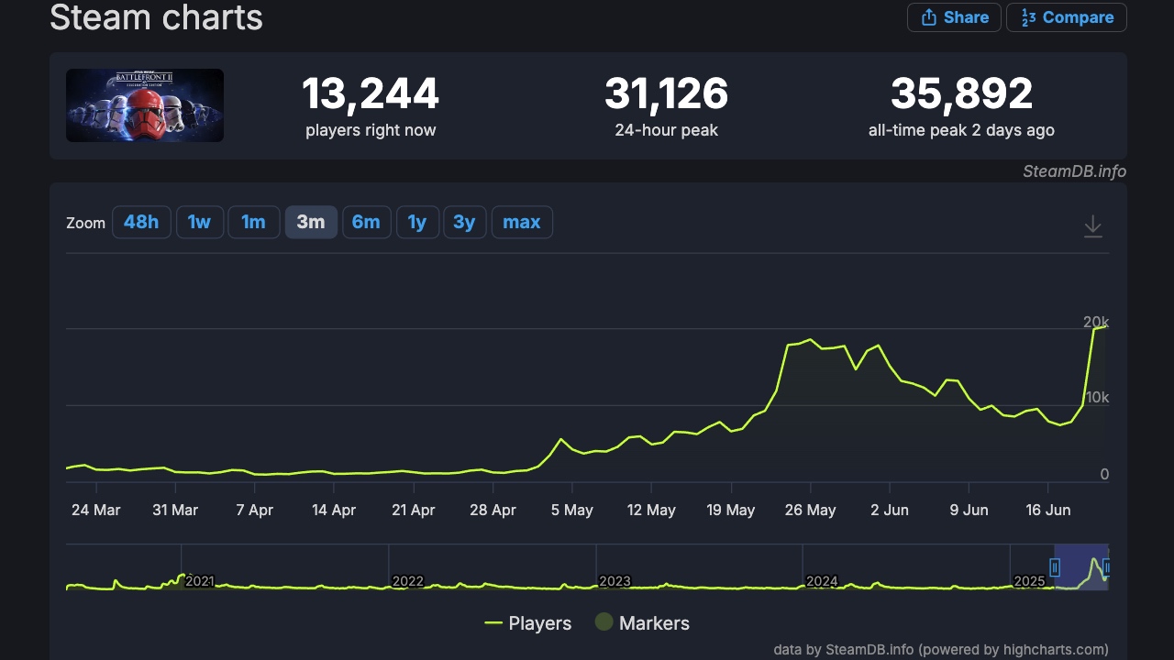Select the 1w zoom range
The width and height of the screenshot is (1174, 660).
pos(199,222)
